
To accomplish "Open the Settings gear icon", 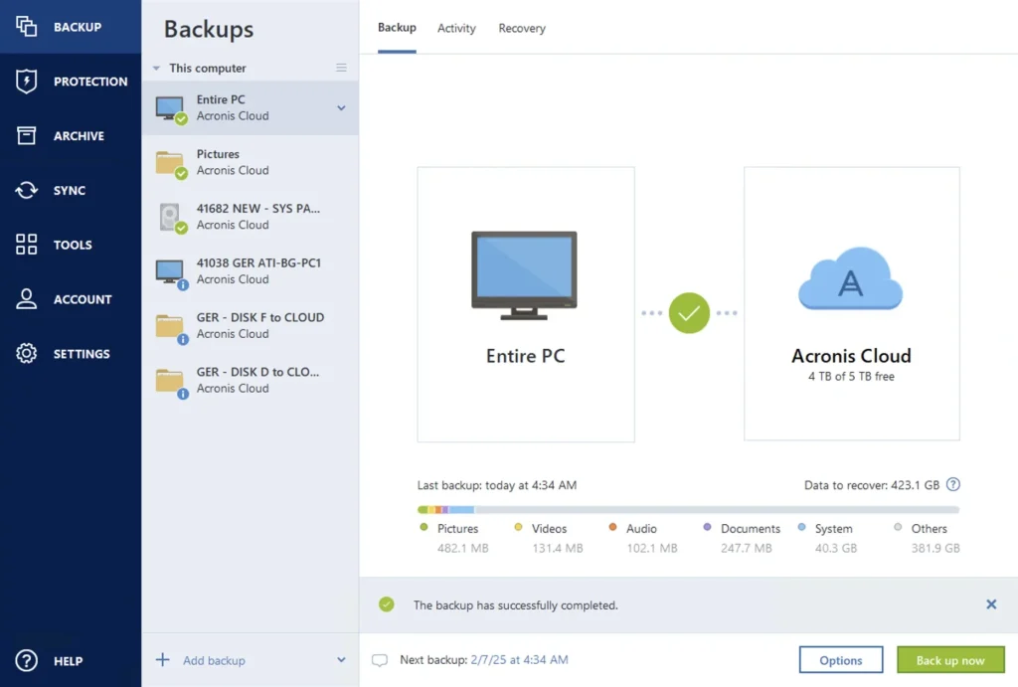I will (x=27, y=354).
